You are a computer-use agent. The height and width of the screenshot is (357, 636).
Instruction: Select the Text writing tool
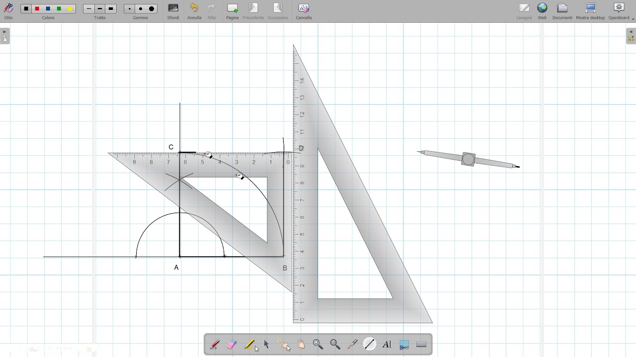click(387, 344)
